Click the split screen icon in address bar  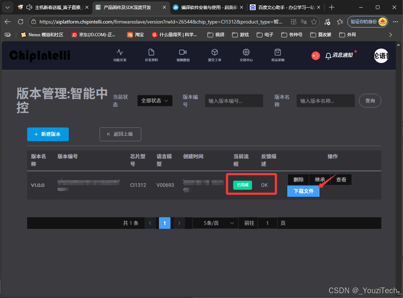coord(294,22)
